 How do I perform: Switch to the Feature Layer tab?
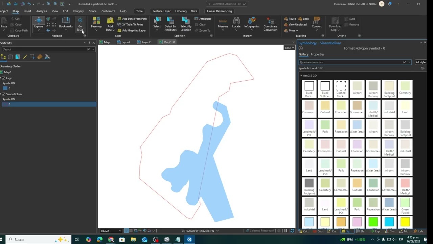161,11
